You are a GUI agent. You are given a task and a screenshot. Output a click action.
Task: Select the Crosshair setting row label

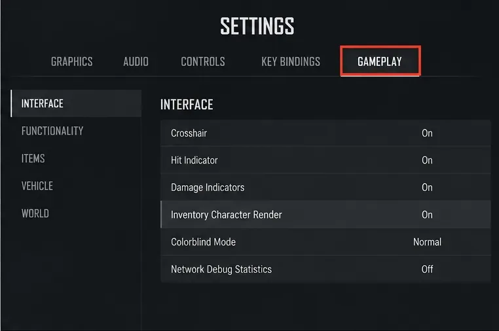click(189, 133)
